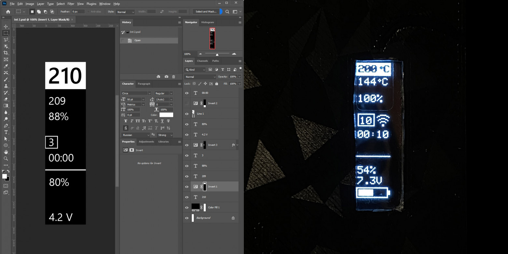508x254 pixels.
Task: Click the Select and Mask button
Action: pyautogui.click(x=206, y=12)
